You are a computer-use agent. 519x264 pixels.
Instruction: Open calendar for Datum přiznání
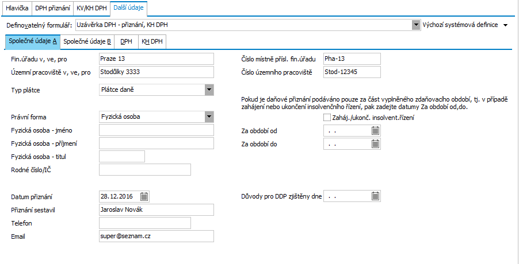pyautogui.click(x=144, y=196)
